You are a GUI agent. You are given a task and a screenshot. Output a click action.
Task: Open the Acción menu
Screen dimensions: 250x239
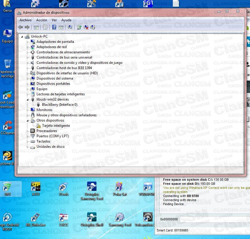[x=42, y=20]
